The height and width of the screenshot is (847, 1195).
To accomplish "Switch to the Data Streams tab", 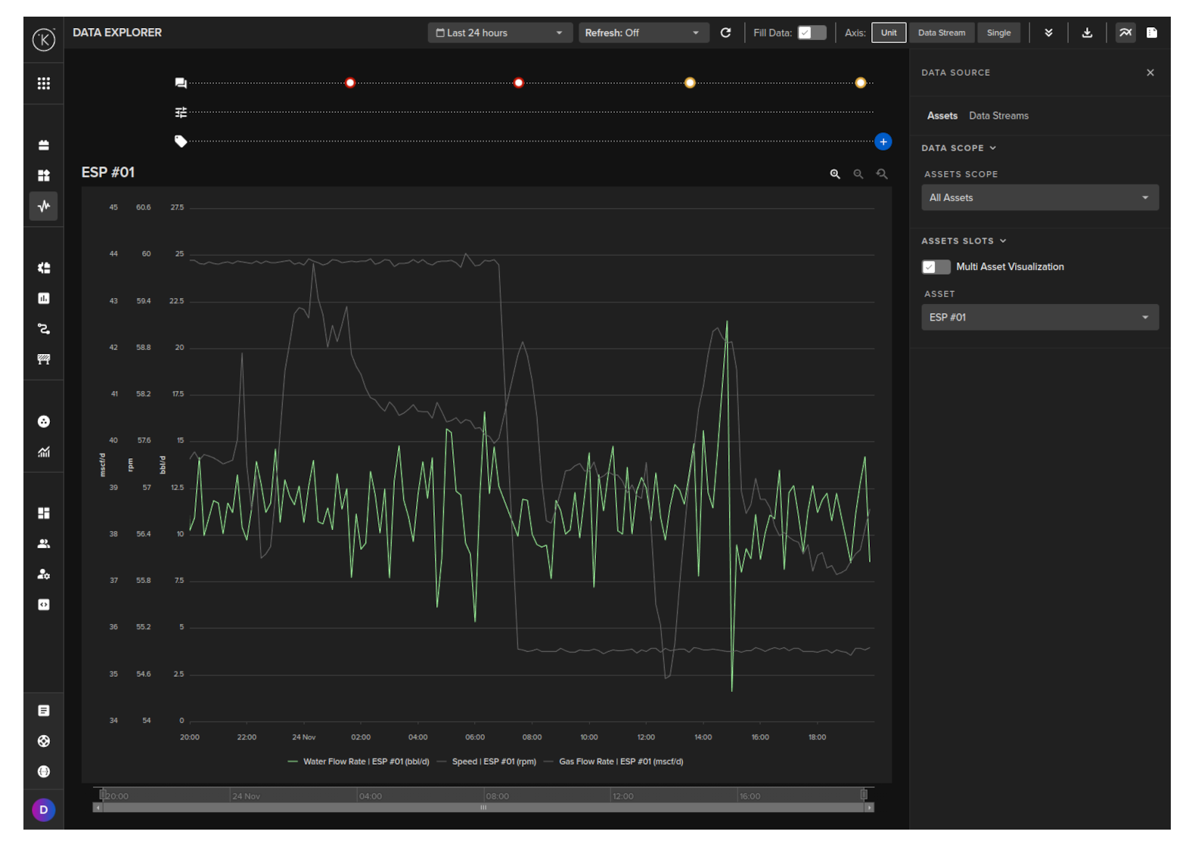I will (998, 116).
